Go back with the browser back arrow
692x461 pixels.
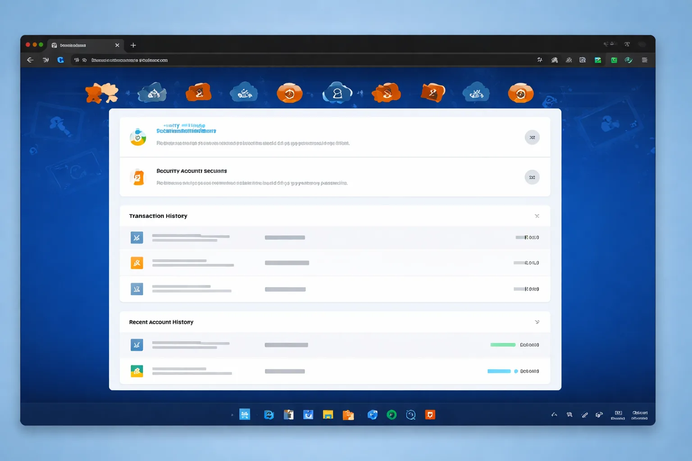tap(30, 60)
